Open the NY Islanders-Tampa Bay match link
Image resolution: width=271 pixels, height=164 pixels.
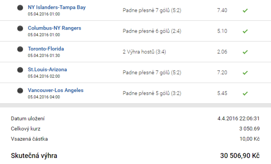point(57,7)
